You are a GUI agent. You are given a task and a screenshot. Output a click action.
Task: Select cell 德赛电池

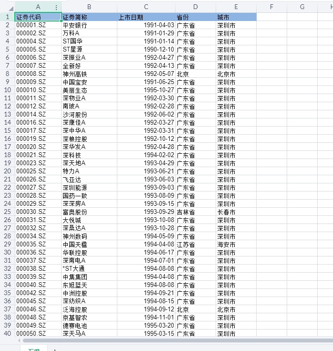coord(89,325)
